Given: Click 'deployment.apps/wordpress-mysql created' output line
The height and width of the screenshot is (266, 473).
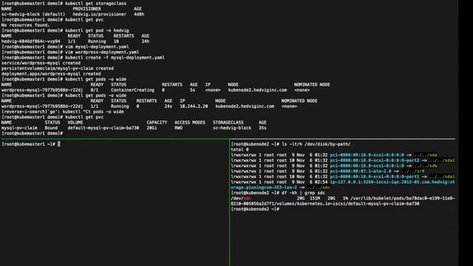Looking at the screenshot, I should [x=51, y=74].
